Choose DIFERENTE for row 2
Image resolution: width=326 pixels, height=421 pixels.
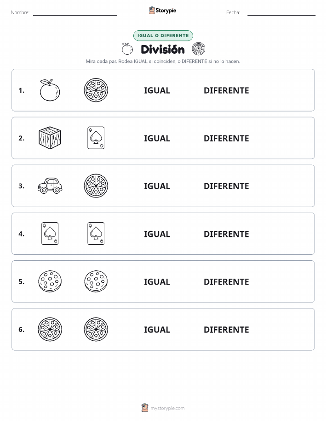coord(226,138)
